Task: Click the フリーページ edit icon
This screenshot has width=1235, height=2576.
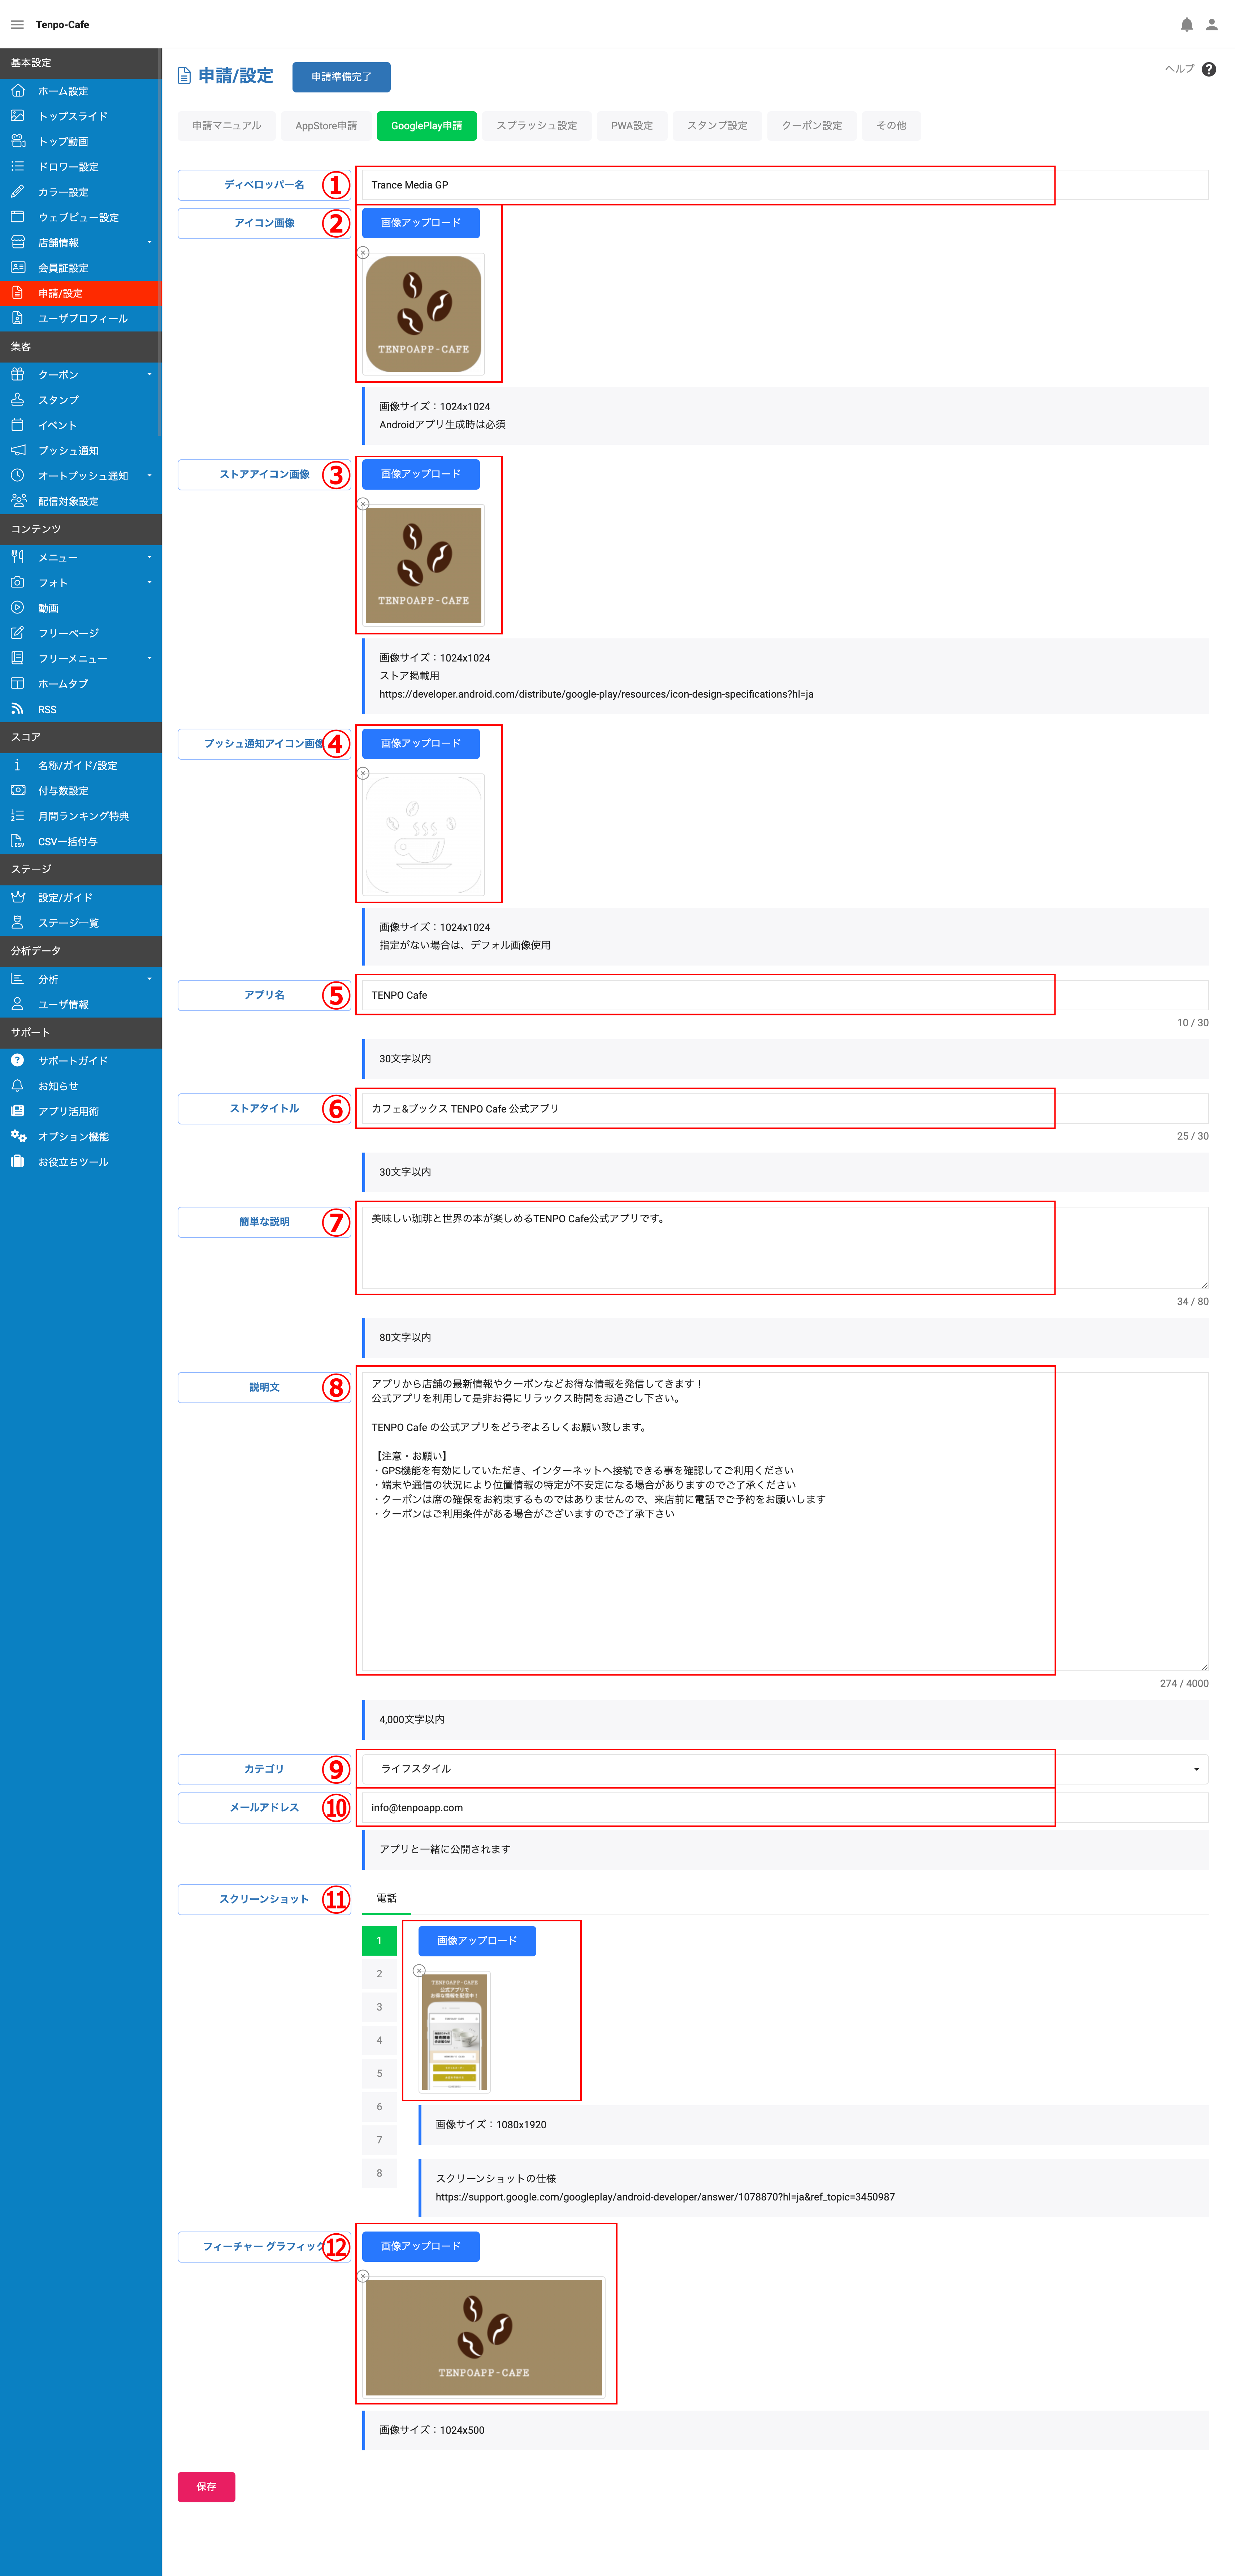Action: tap(17, 633)
